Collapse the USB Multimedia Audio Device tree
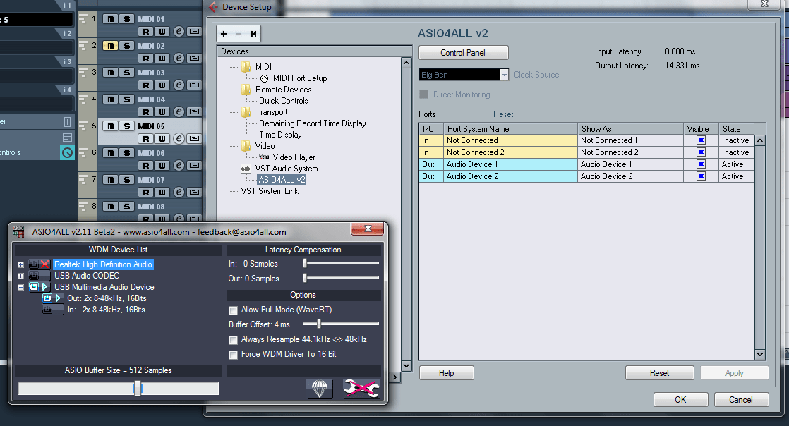This screenshot has width=789, height=426. (20, 287)
